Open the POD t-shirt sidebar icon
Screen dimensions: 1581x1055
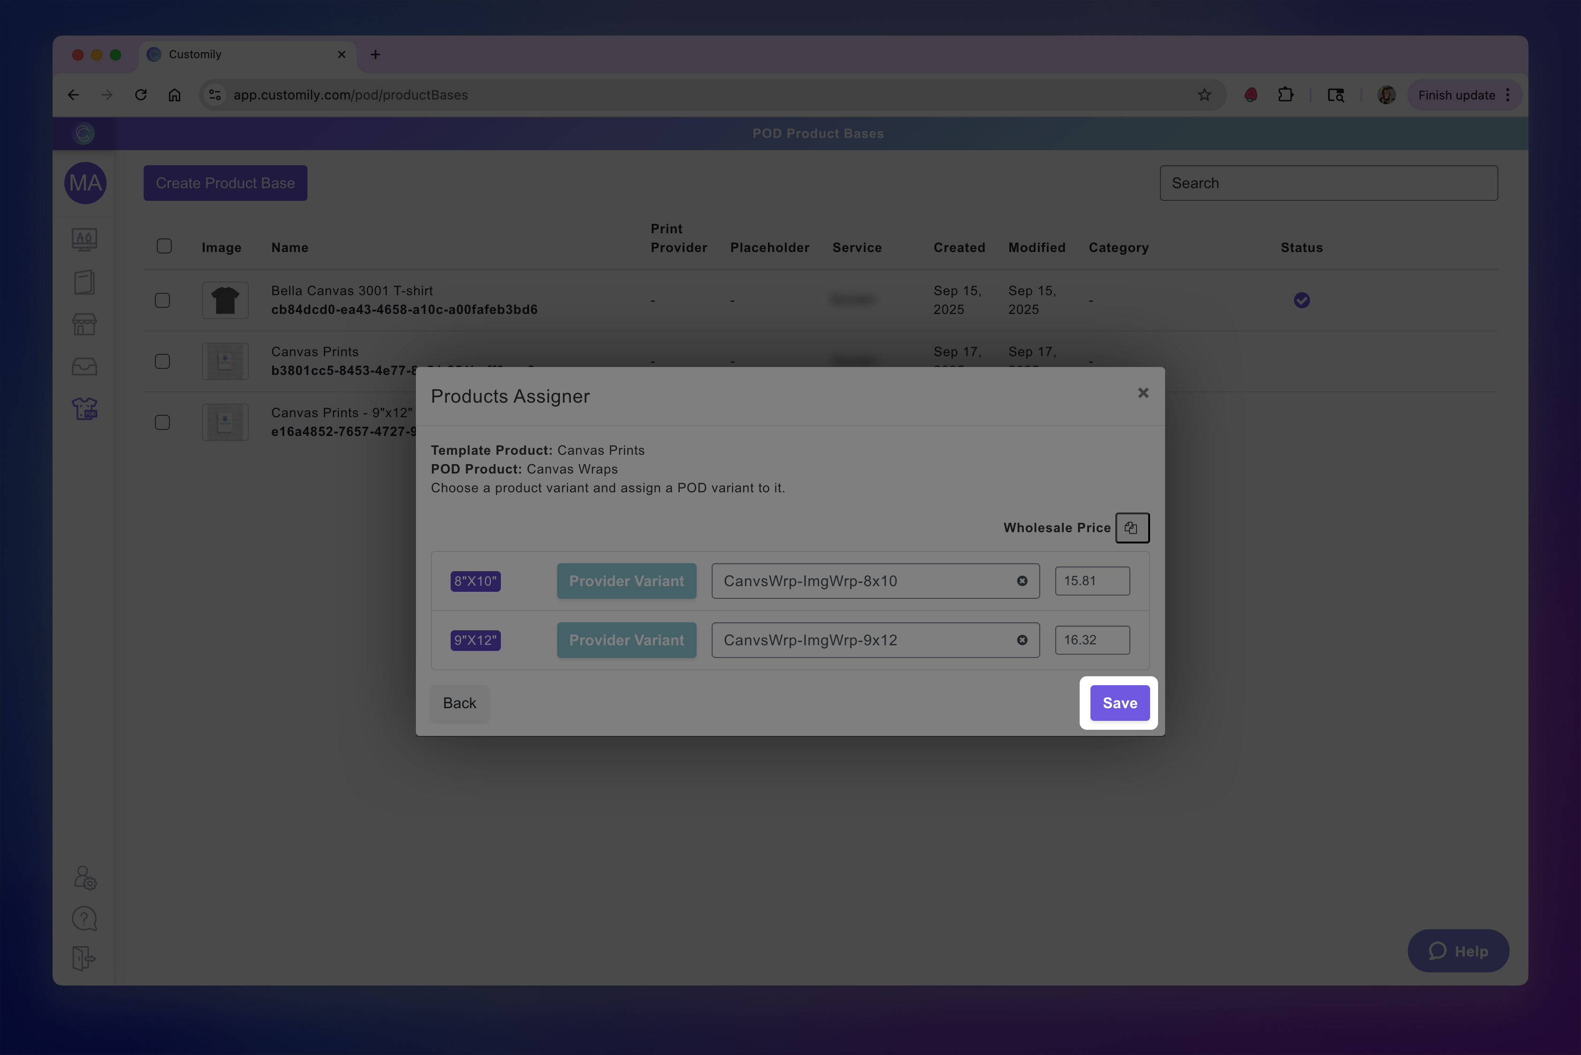(x=84, y=408)
